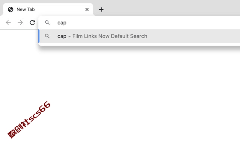This screenshot has height=150, width=240.
Task: Select the "cap" suggestion text
Action: pyautogui.click(x=62, y=36)
